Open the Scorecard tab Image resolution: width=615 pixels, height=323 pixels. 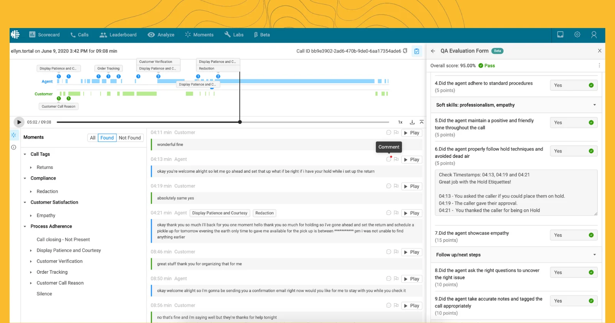pos(44,35)
